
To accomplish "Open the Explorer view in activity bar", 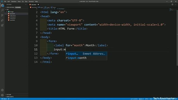I will tap(2, 5).
